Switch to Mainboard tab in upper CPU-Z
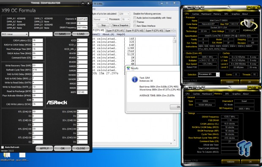The height and width of the screenshot is (167, 262). click(x=206, y=14)
